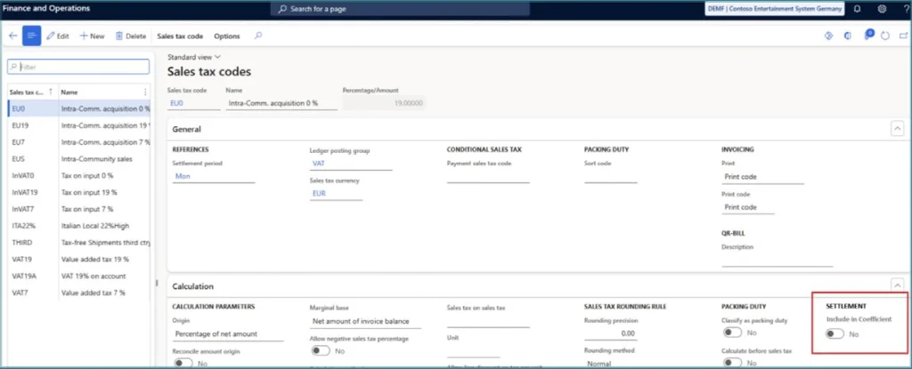912x369 pixels.
Task: Open the Options menu
Action: pos(227,36)
